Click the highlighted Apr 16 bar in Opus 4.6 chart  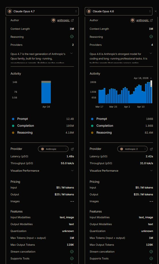151,92
